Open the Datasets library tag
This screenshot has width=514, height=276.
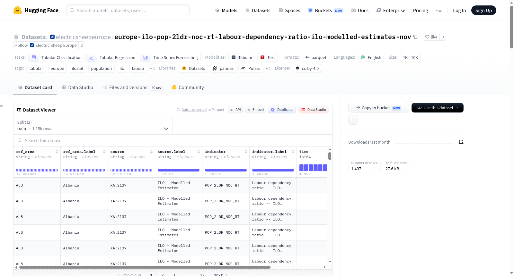click(193, 68)
